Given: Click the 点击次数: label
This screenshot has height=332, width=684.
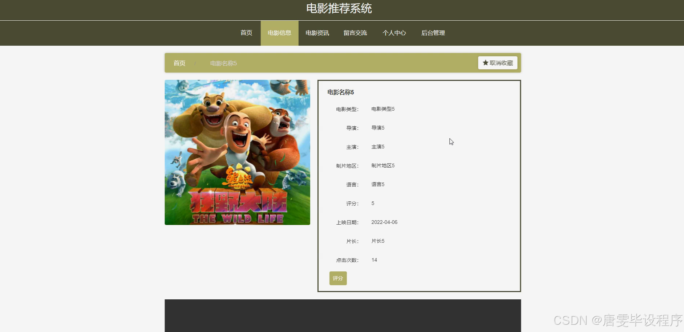Looking at the screenshot, I should point(347,260).
